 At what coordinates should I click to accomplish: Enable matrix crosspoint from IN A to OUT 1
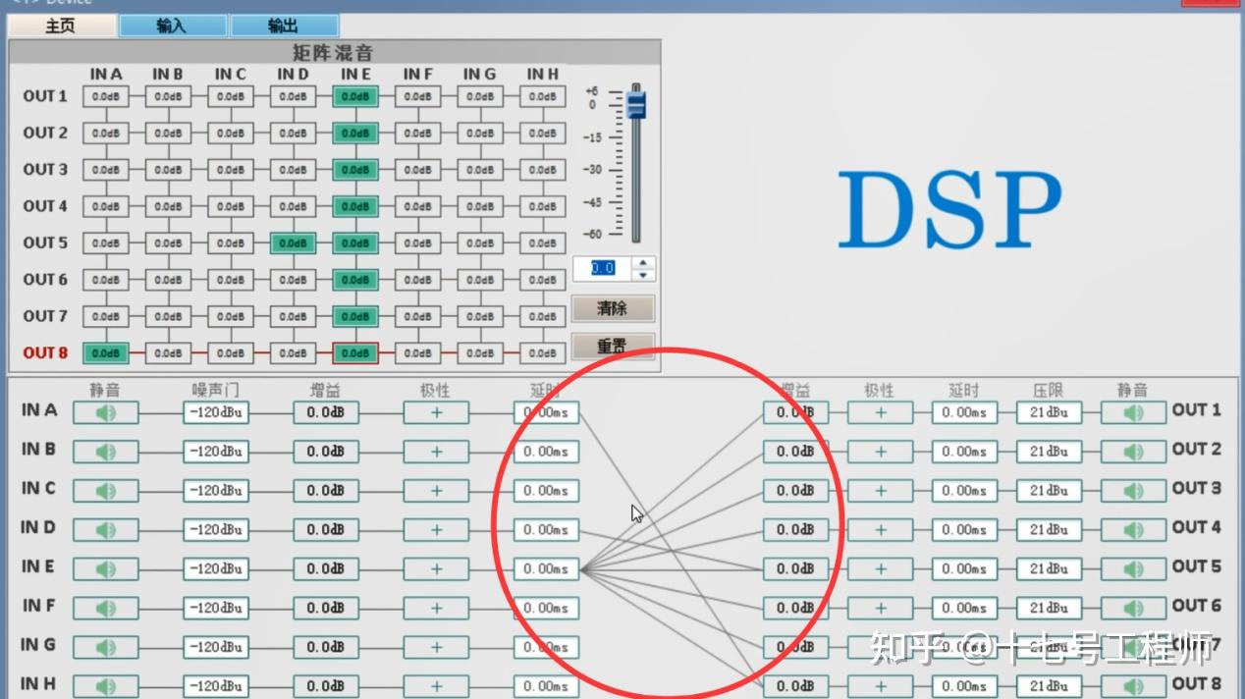pyautogui.click(x=106, y=96)
